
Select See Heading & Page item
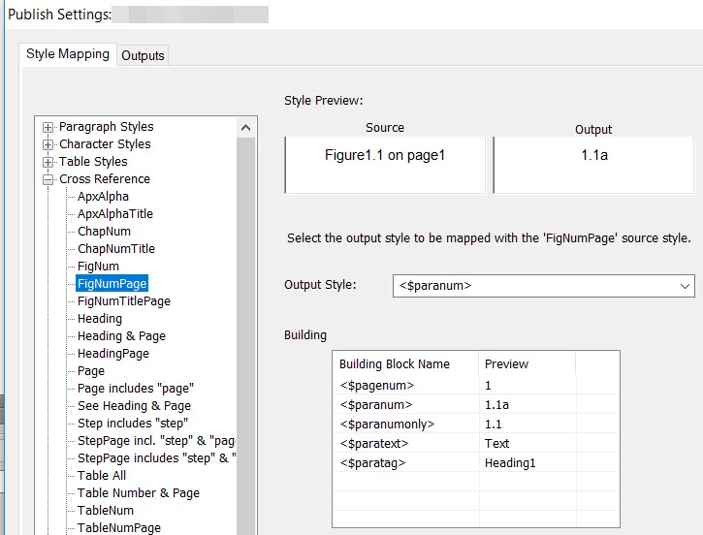click(134, 406)
